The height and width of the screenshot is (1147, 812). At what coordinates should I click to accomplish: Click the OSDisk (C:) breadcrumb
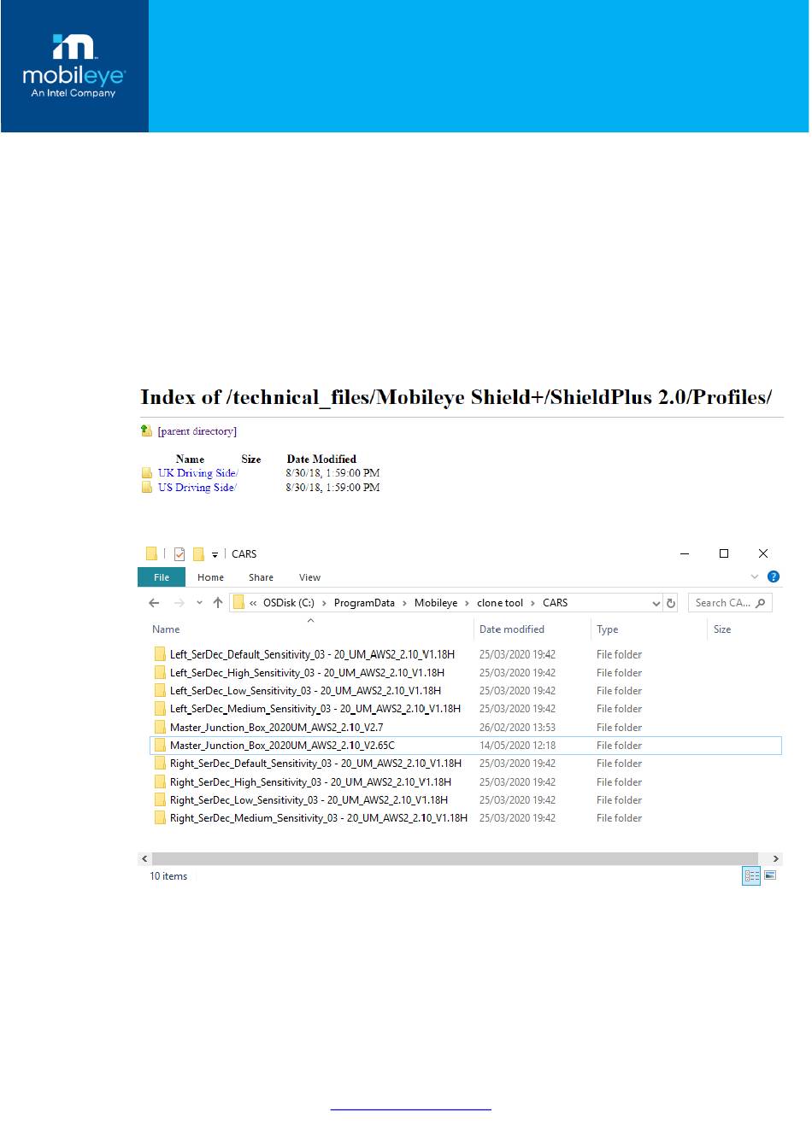click(289, 603)
